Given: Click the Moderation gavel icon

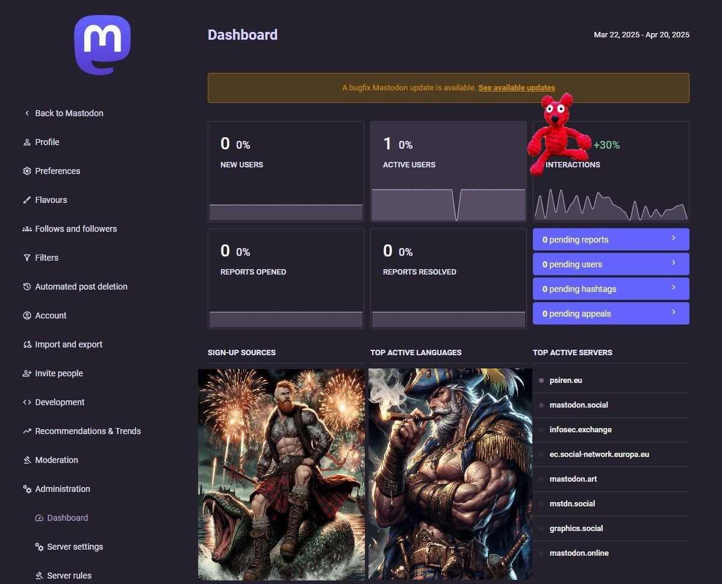Looking at the screenshot, I should [26, 460].
